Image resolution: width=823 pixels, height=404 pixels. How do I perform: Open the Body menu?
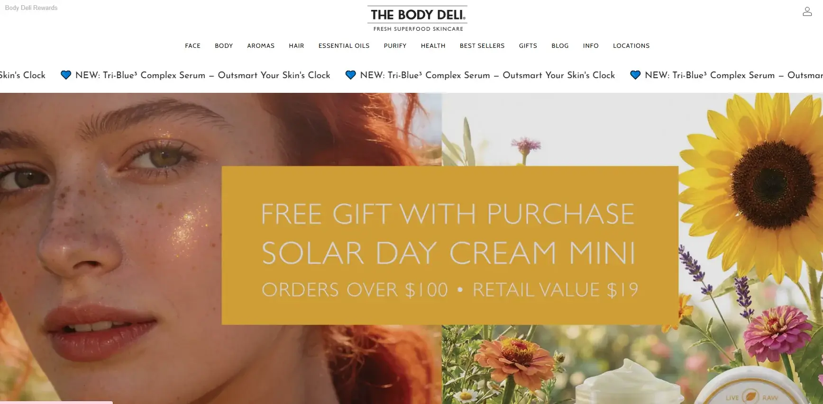[224, 46]
